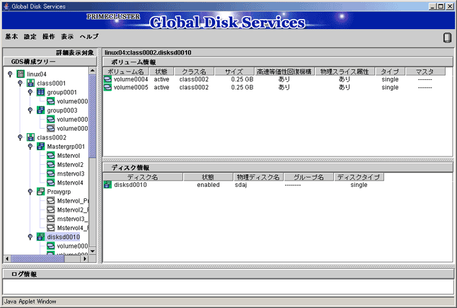Screen dimensions: 457x308
Task: Select Proxygrp in the tree
Action: (59, 191)
